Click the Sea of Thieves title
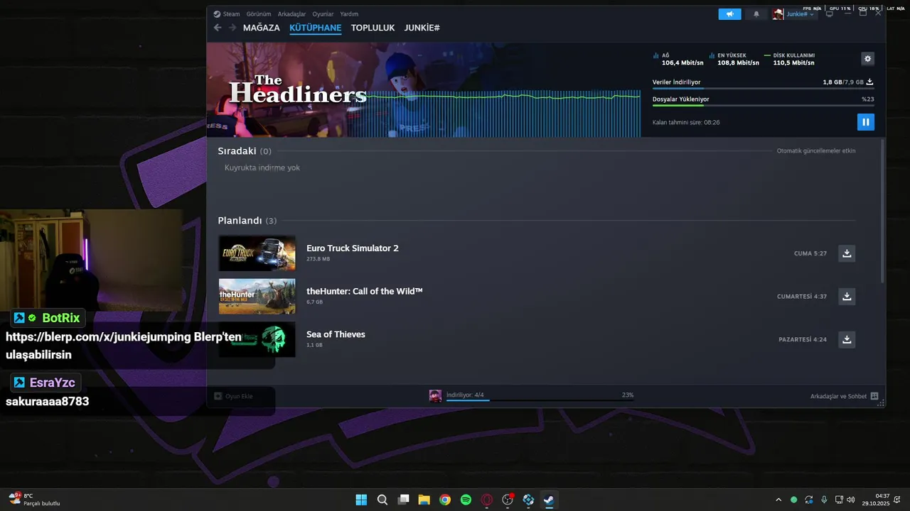This screenshot has height=511, width=910. point(336,334)
